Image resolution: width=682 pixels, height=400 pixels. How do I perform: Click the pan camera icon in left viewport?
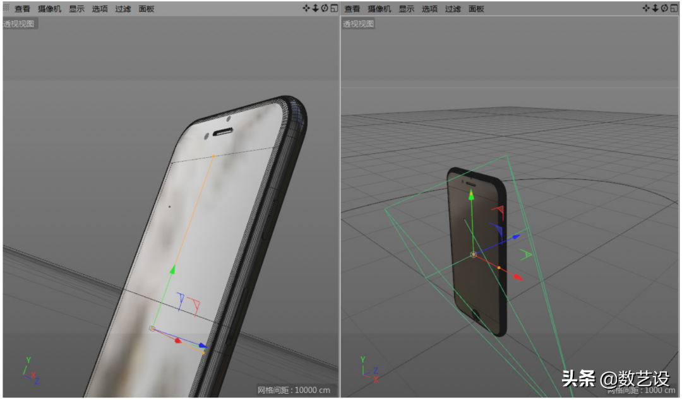pos(306,8)
